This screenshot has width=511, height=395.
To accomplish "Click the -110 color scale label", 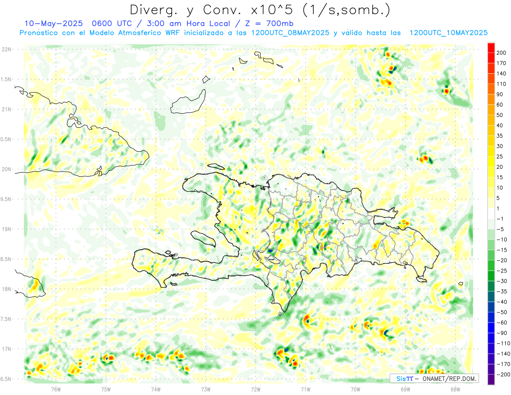I will pyautogui.click(x=503, y=343).
